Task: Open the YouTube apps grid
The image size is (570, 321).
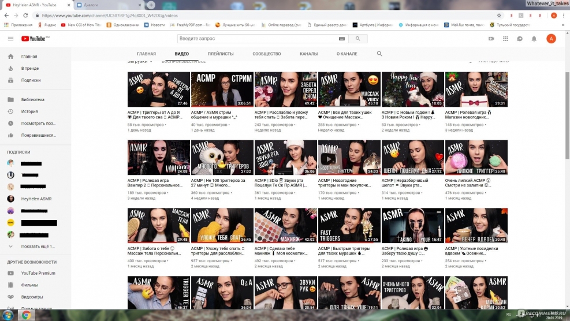Action: click(506, 39)
